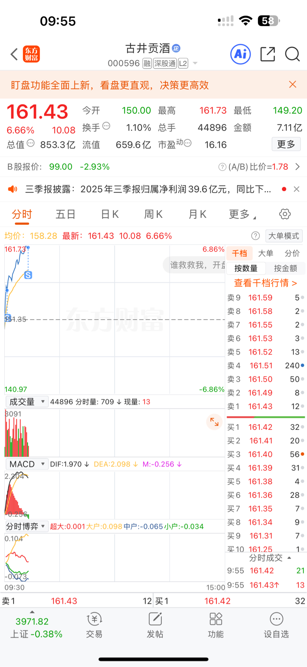
Task: Expand the stock code dropdown arrow
Action: click(x=195, y=63)
